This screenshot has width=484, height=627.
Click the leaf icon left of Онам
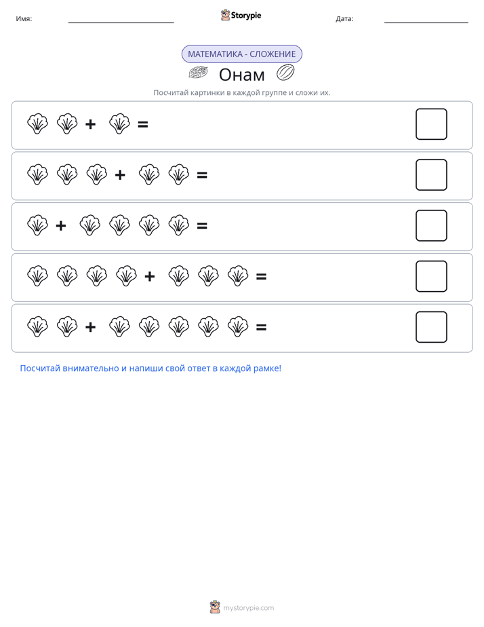click(x=198, y=73)
